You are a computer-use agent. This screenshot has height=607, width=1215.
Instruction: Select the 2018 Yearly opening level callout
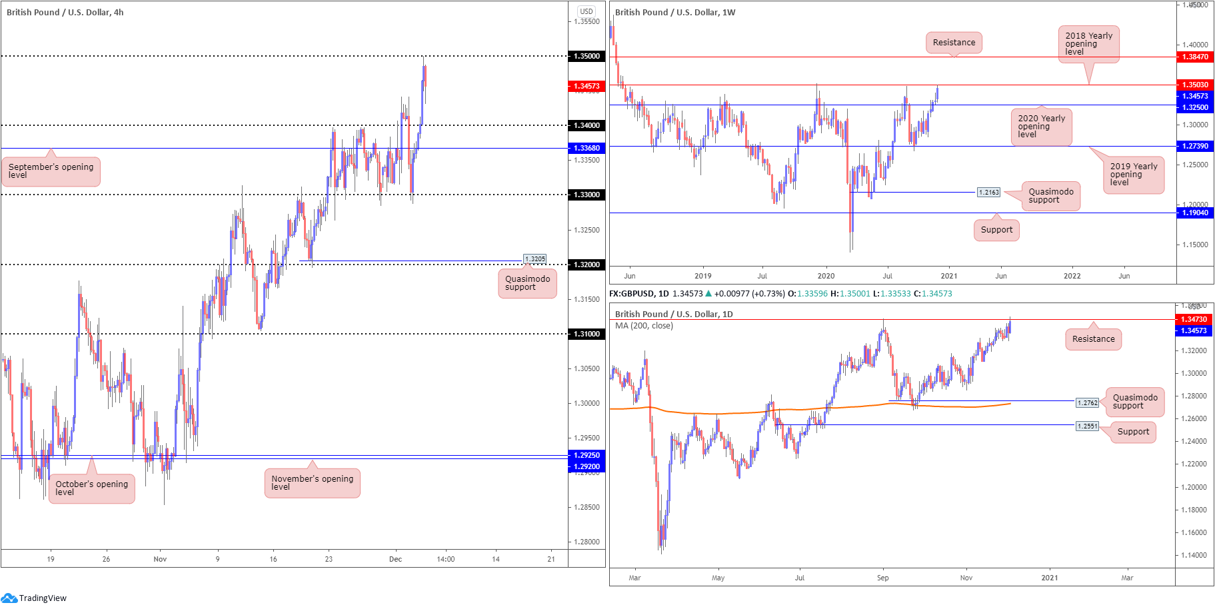[1088, 44]
